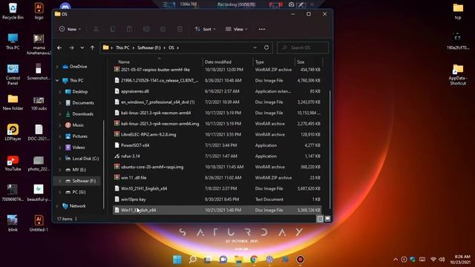Click the Cut icon in Explorer toolbar
475x267 pixels.
point(96,29)
